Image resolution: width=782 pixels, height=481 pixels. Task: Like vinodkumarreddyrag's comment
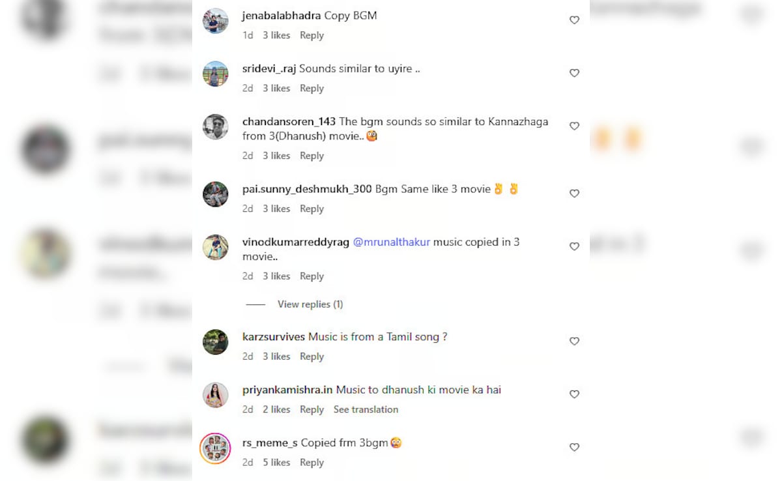(574, 246)
